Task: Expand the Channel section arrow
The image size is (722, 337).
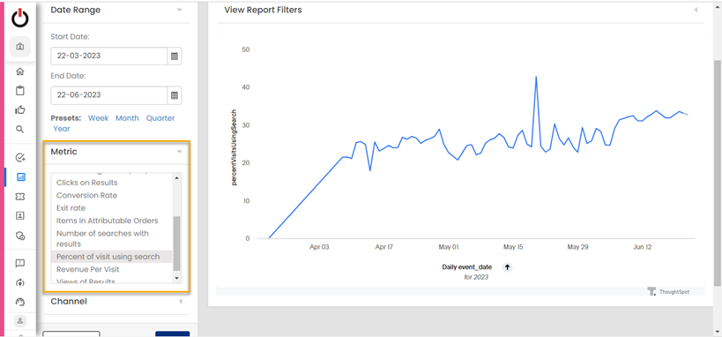Action: point(180,302)
